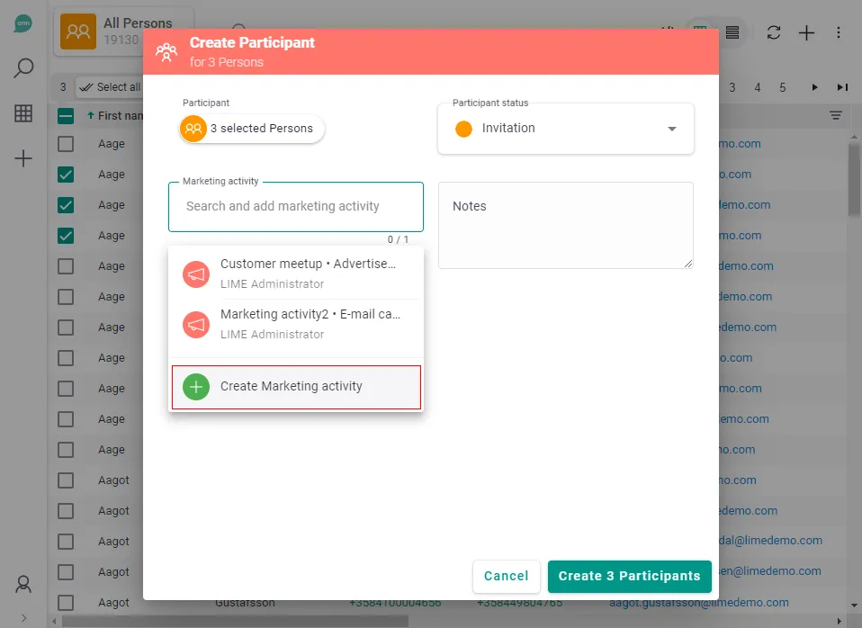Click the 3 selected Persons chip

tap(252, 129)
